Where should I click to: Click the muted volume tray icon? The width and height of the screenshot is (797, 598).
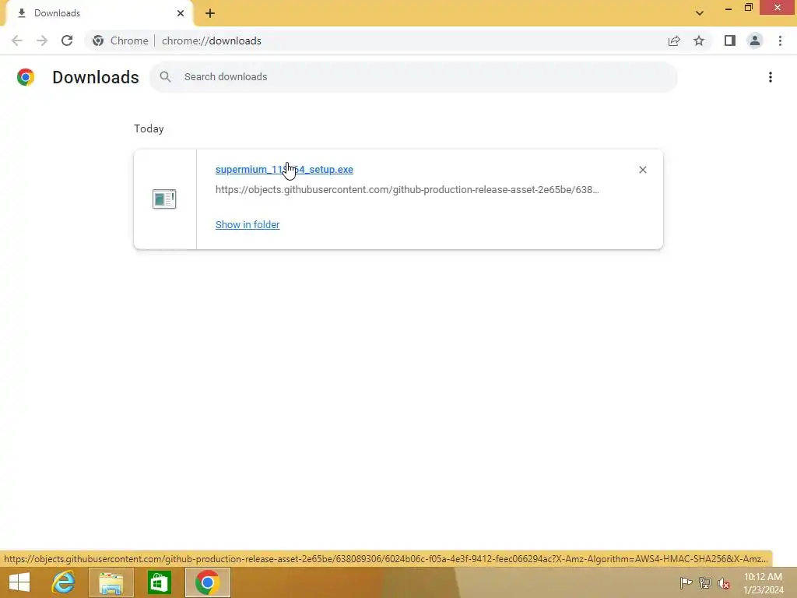point(724,583)
